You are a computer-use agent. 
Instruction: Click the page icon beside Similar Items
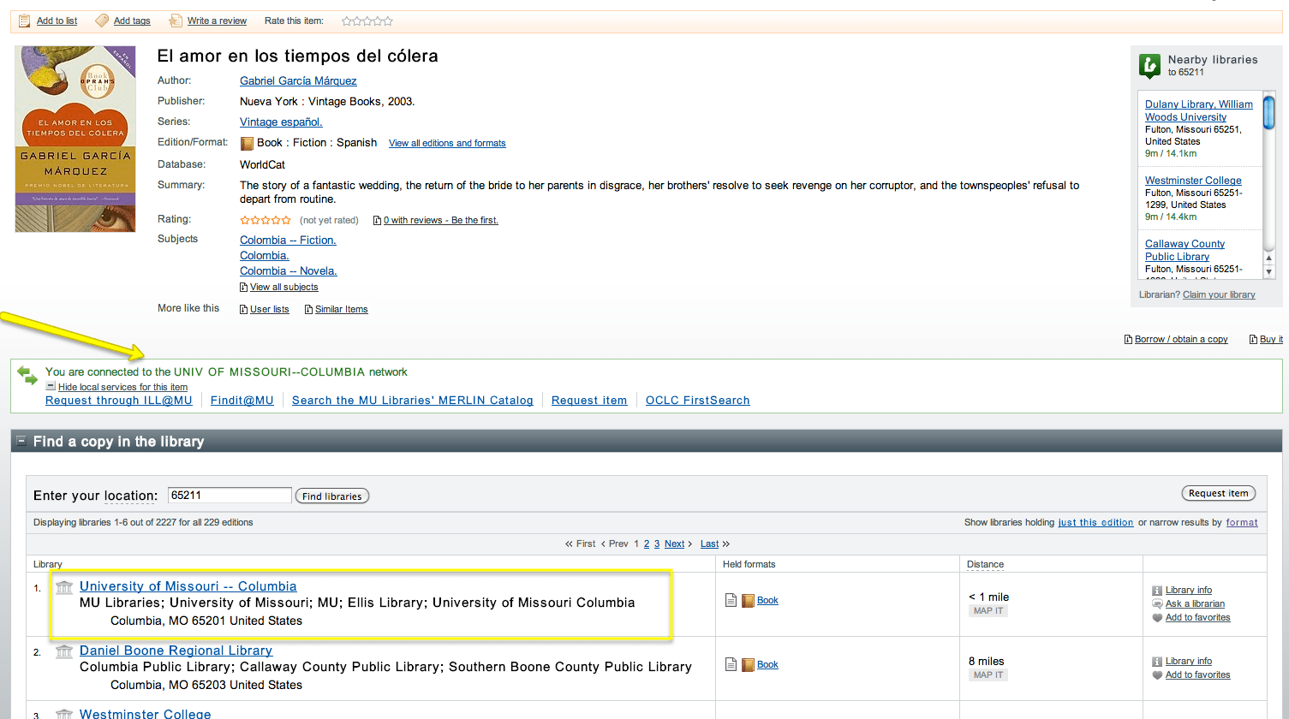[x=309, y=310]
